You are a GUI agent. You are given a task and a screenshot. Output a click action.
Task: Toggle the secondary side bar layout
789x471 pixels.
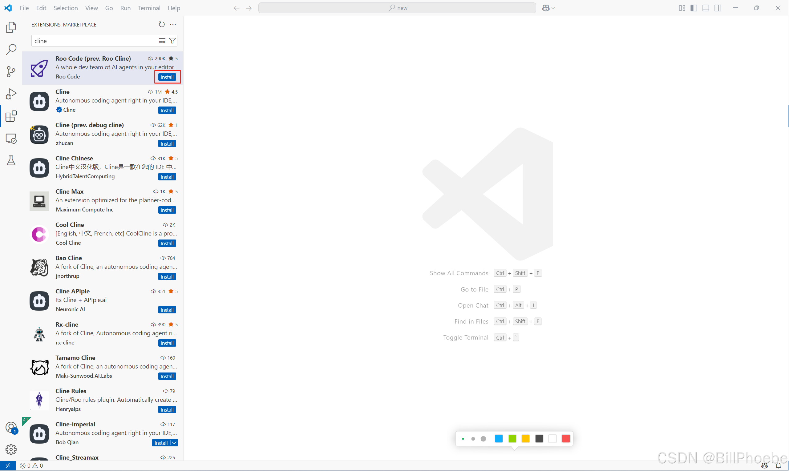pyautogui.click(x=718, y=8)
